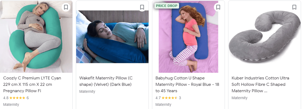Image resolution: width=304 pixels, height=109 pixels.
Task: Open Babyhug Cotton U Shape Maternity Pillow link
Action: [x=187, y=84]
